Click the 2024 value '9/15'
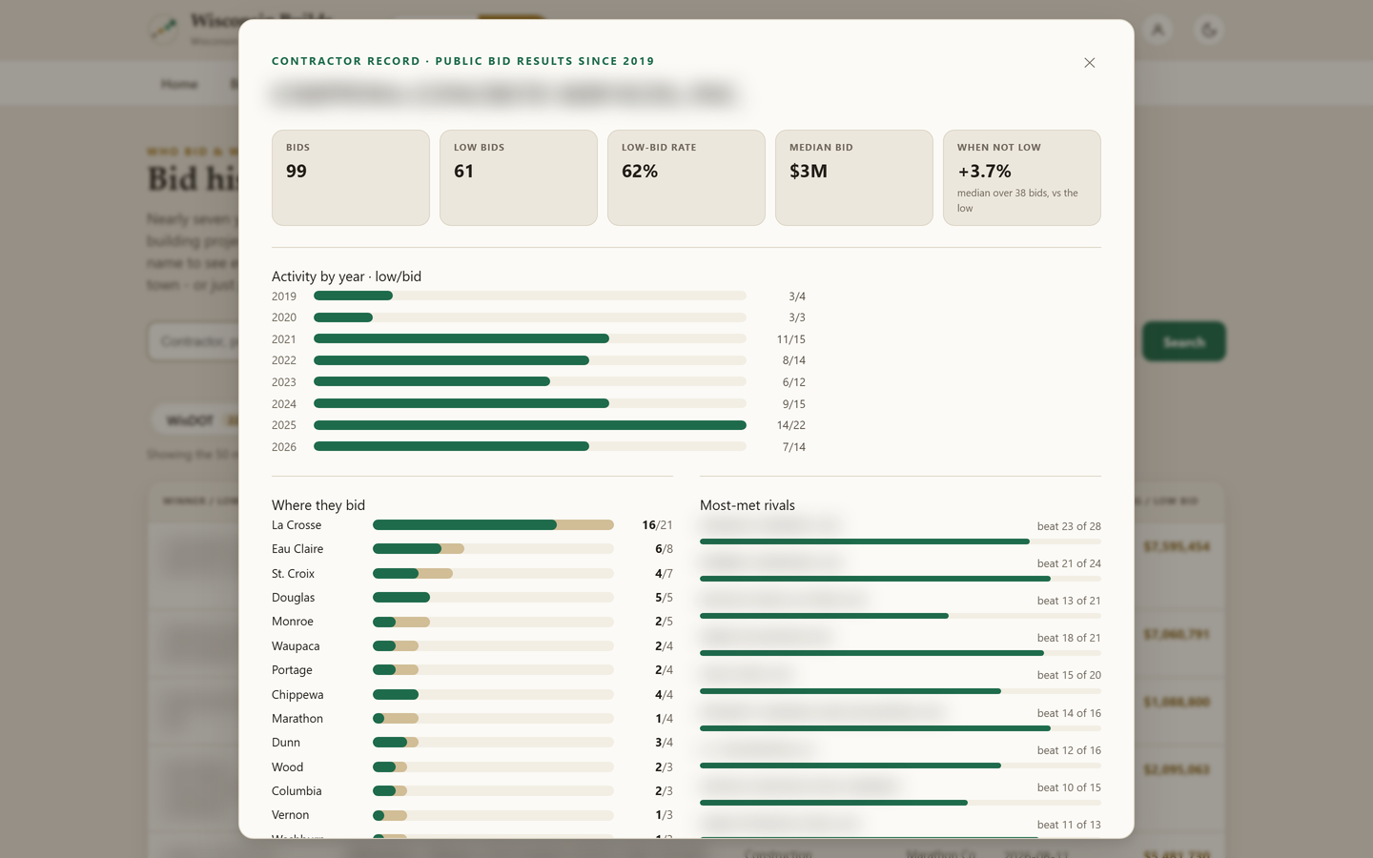This screenshot has width=1373, height=858. tap(794, 404)
